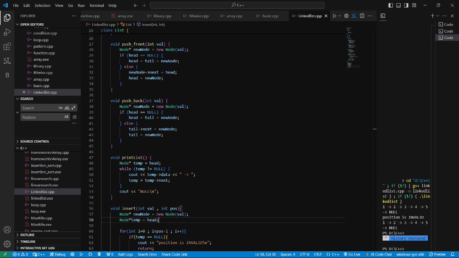
Task: Collapse the Search section
Action: [x=47, y=99]
